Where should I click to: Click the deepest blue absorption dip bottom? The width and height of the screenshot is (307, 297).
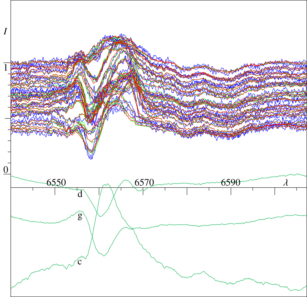click(x=91, y=159)
